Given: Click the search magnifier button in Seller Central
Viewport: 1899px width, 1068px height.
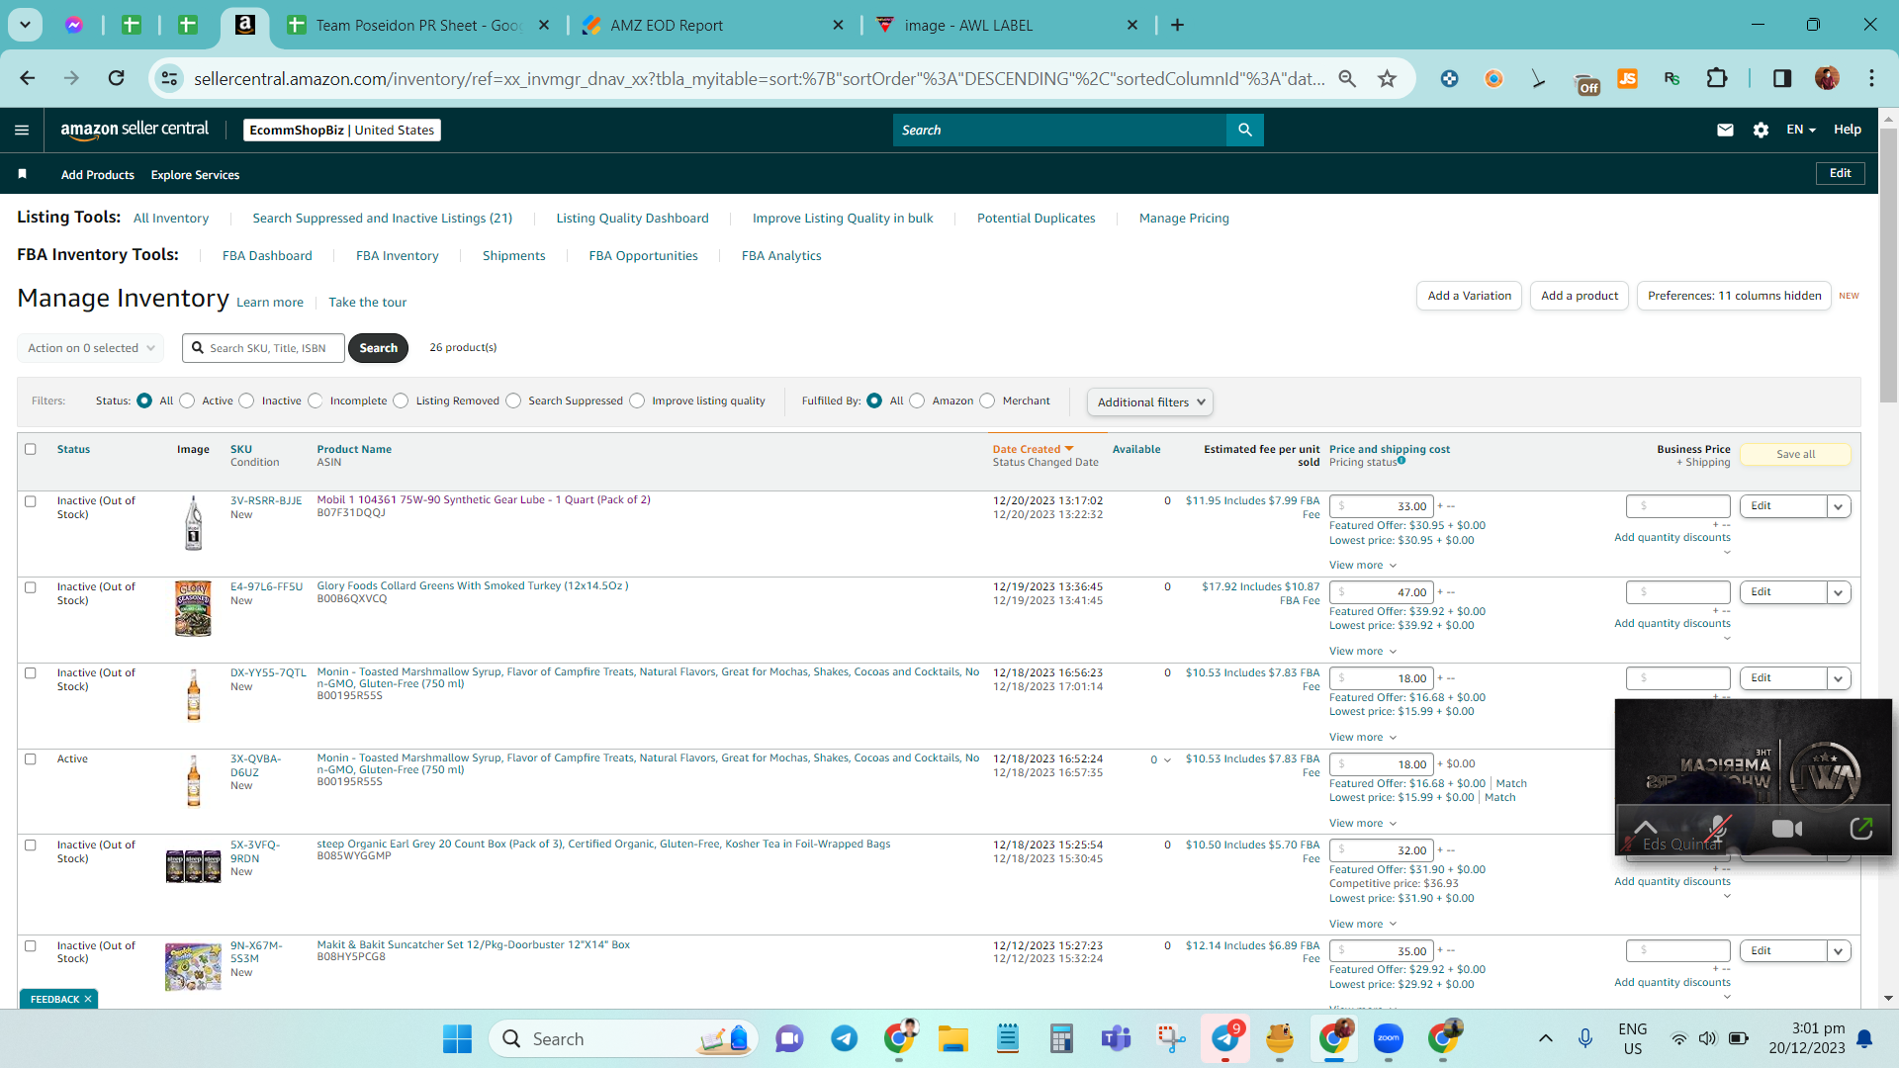Looking at the screenshot, I should tap(1245, 130).
